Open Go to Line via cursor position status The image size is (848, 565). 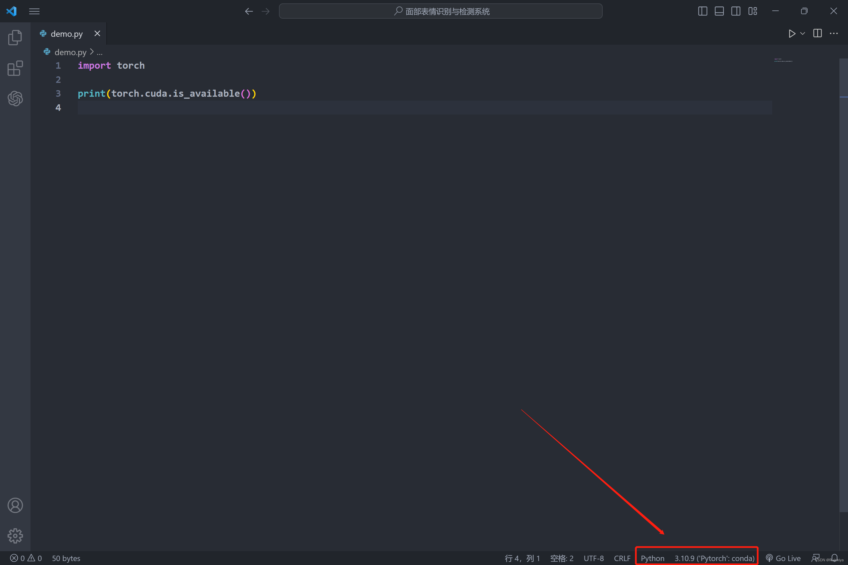pyautogui.click(x=522, y=558)
